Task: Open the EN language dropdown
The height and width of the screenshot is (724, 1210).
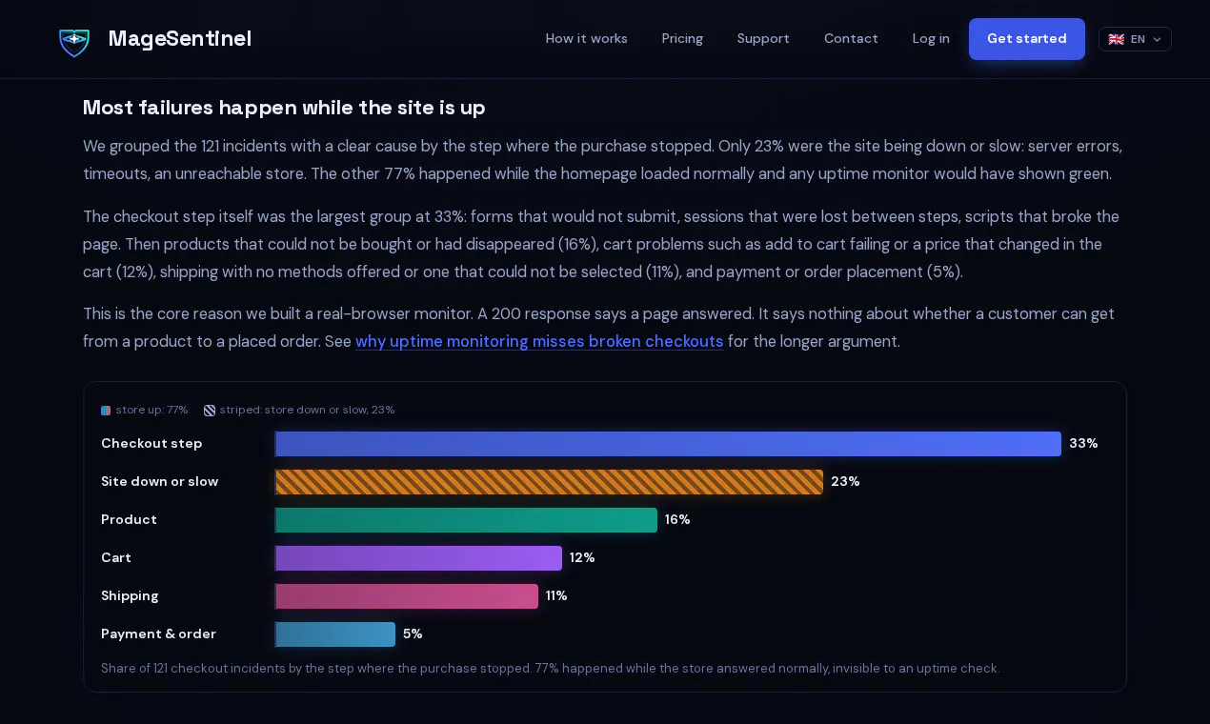Action: (x=1135, y=39)
